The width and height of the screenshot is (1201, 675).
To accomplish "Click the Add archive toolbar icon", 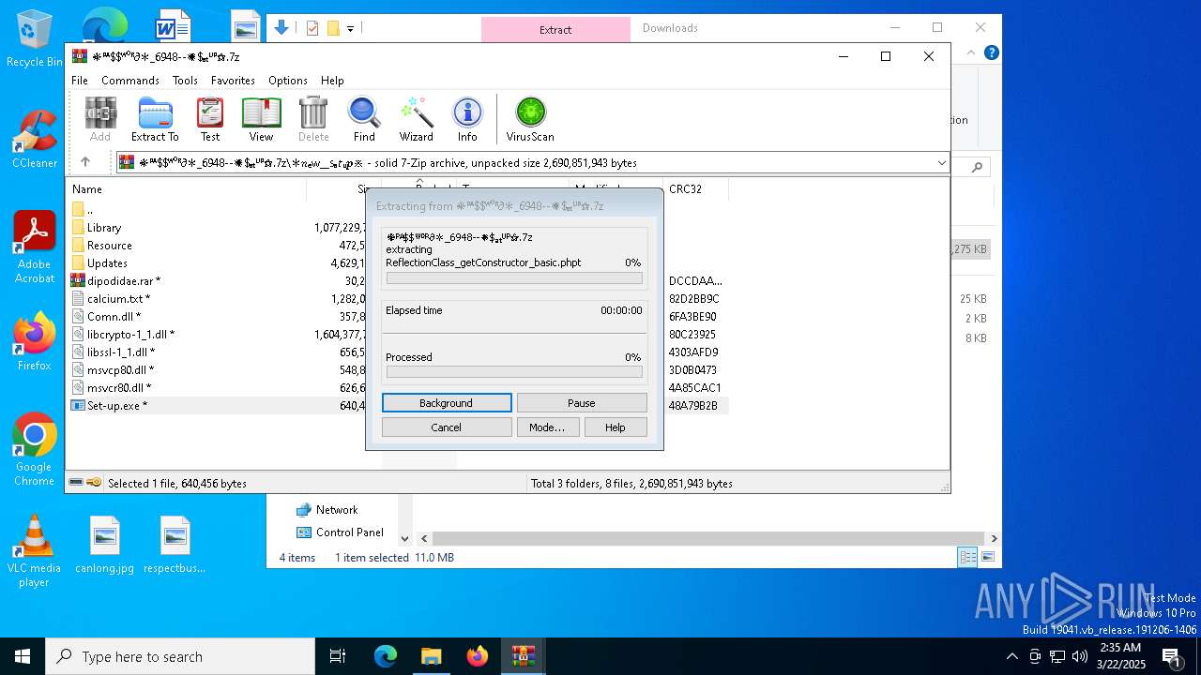I will point(100,119).
